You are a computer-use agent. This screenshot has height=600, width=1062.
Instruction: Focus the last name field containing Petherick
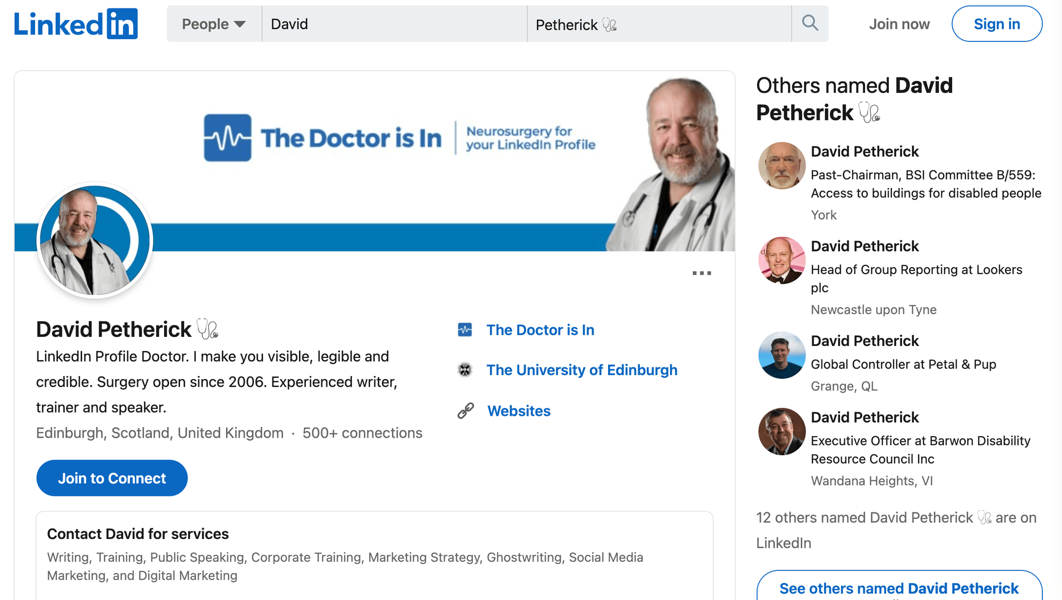(659, 24)
